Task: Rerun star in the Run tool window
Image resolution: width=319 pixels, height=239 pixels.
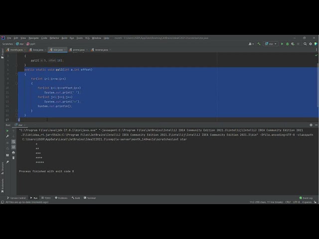Action: pyautogui.click(x=7, y=131)
